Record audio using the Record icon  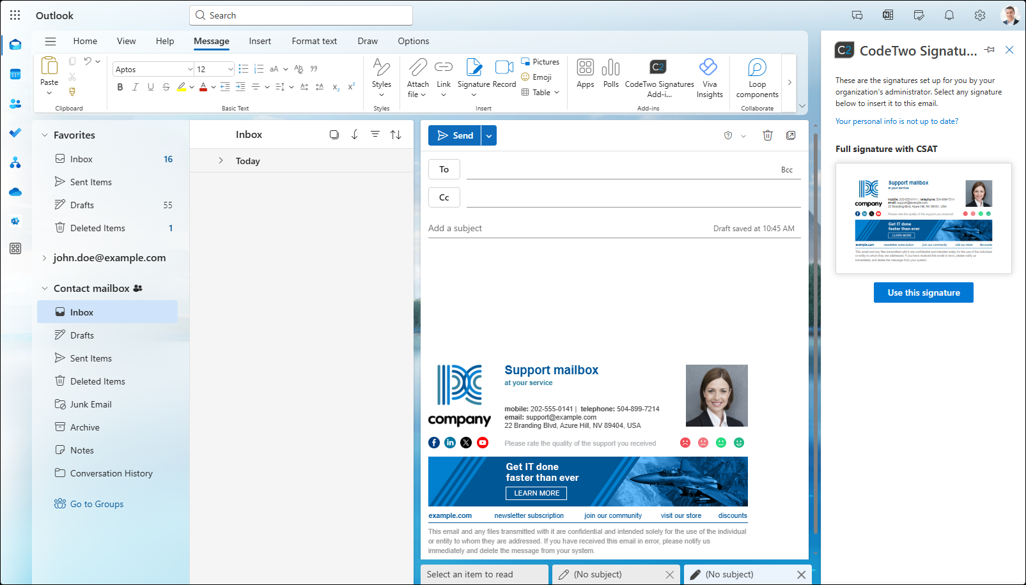coord(504,75)
